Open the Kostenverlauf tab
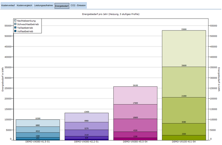Image resolution: width=222 pixels, height=145 pixels. pos(8,6)
